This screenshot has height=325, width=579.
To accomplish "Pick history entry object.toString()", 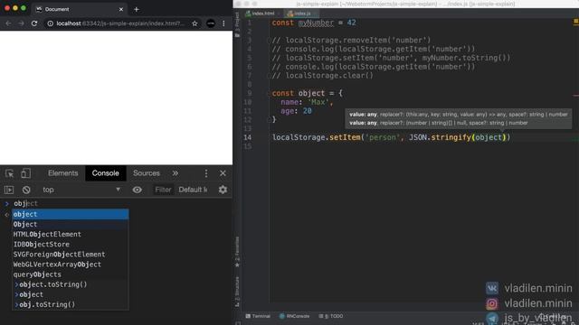I will point(71,284).
